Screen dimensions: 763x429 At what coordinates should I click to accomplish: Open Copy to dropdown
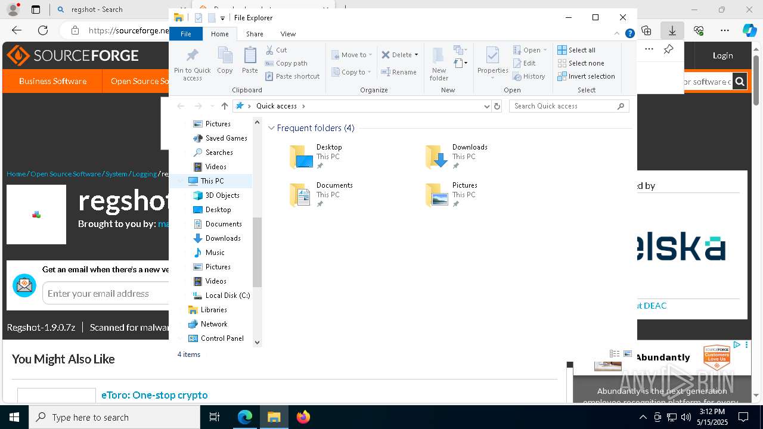352,72
